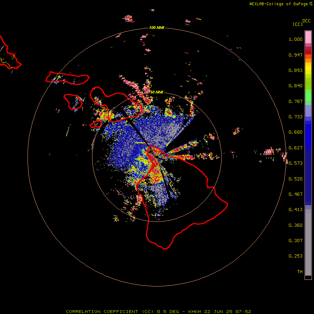This screenshot has width=314, height=314.
Task: Click the [CC] units label
Action: 298,24
